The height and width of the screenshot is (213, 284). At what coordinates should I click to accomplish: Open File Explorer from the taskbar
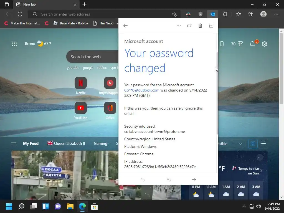70,206
